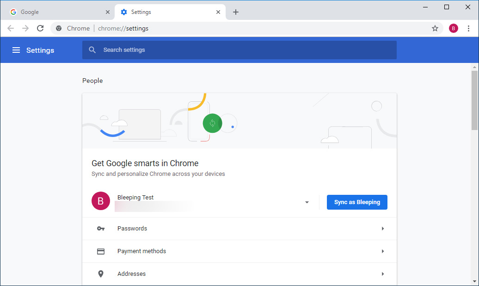Click the back navigation arrow
Image resolution: width=479 pixels, height=286 pixels.
(x=11, y=28)
